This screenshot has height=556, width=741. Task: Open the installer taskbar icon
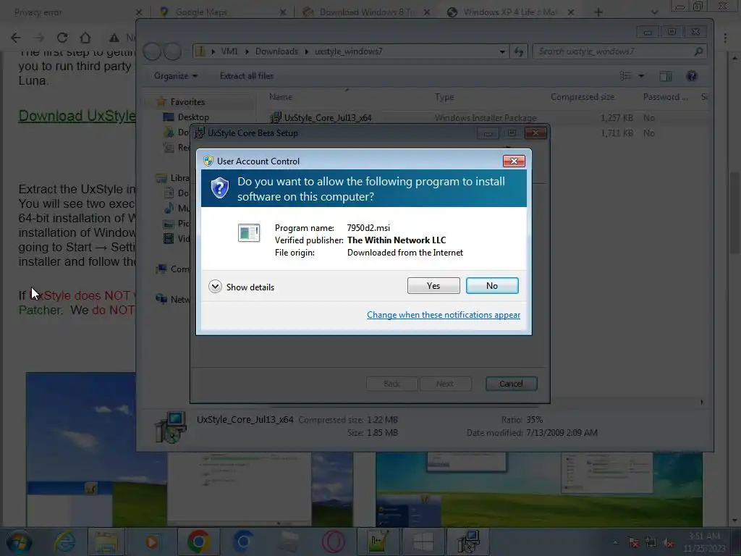point(469,542)
